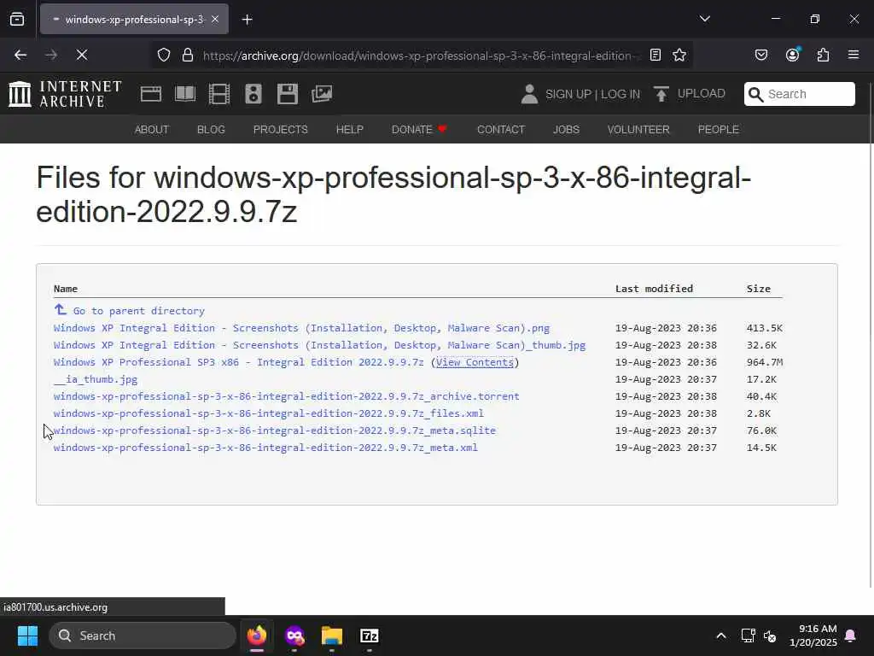
Task: Open Firefox account menu
Action: pos(793,55)
